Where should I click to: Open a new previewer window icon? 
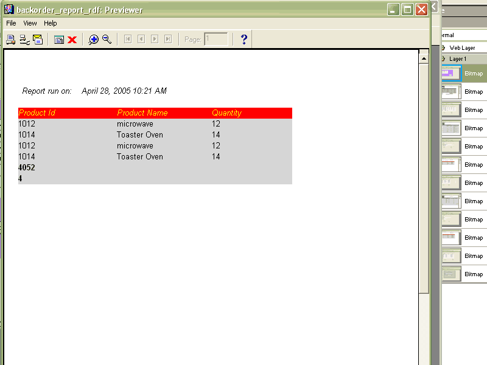59,40
